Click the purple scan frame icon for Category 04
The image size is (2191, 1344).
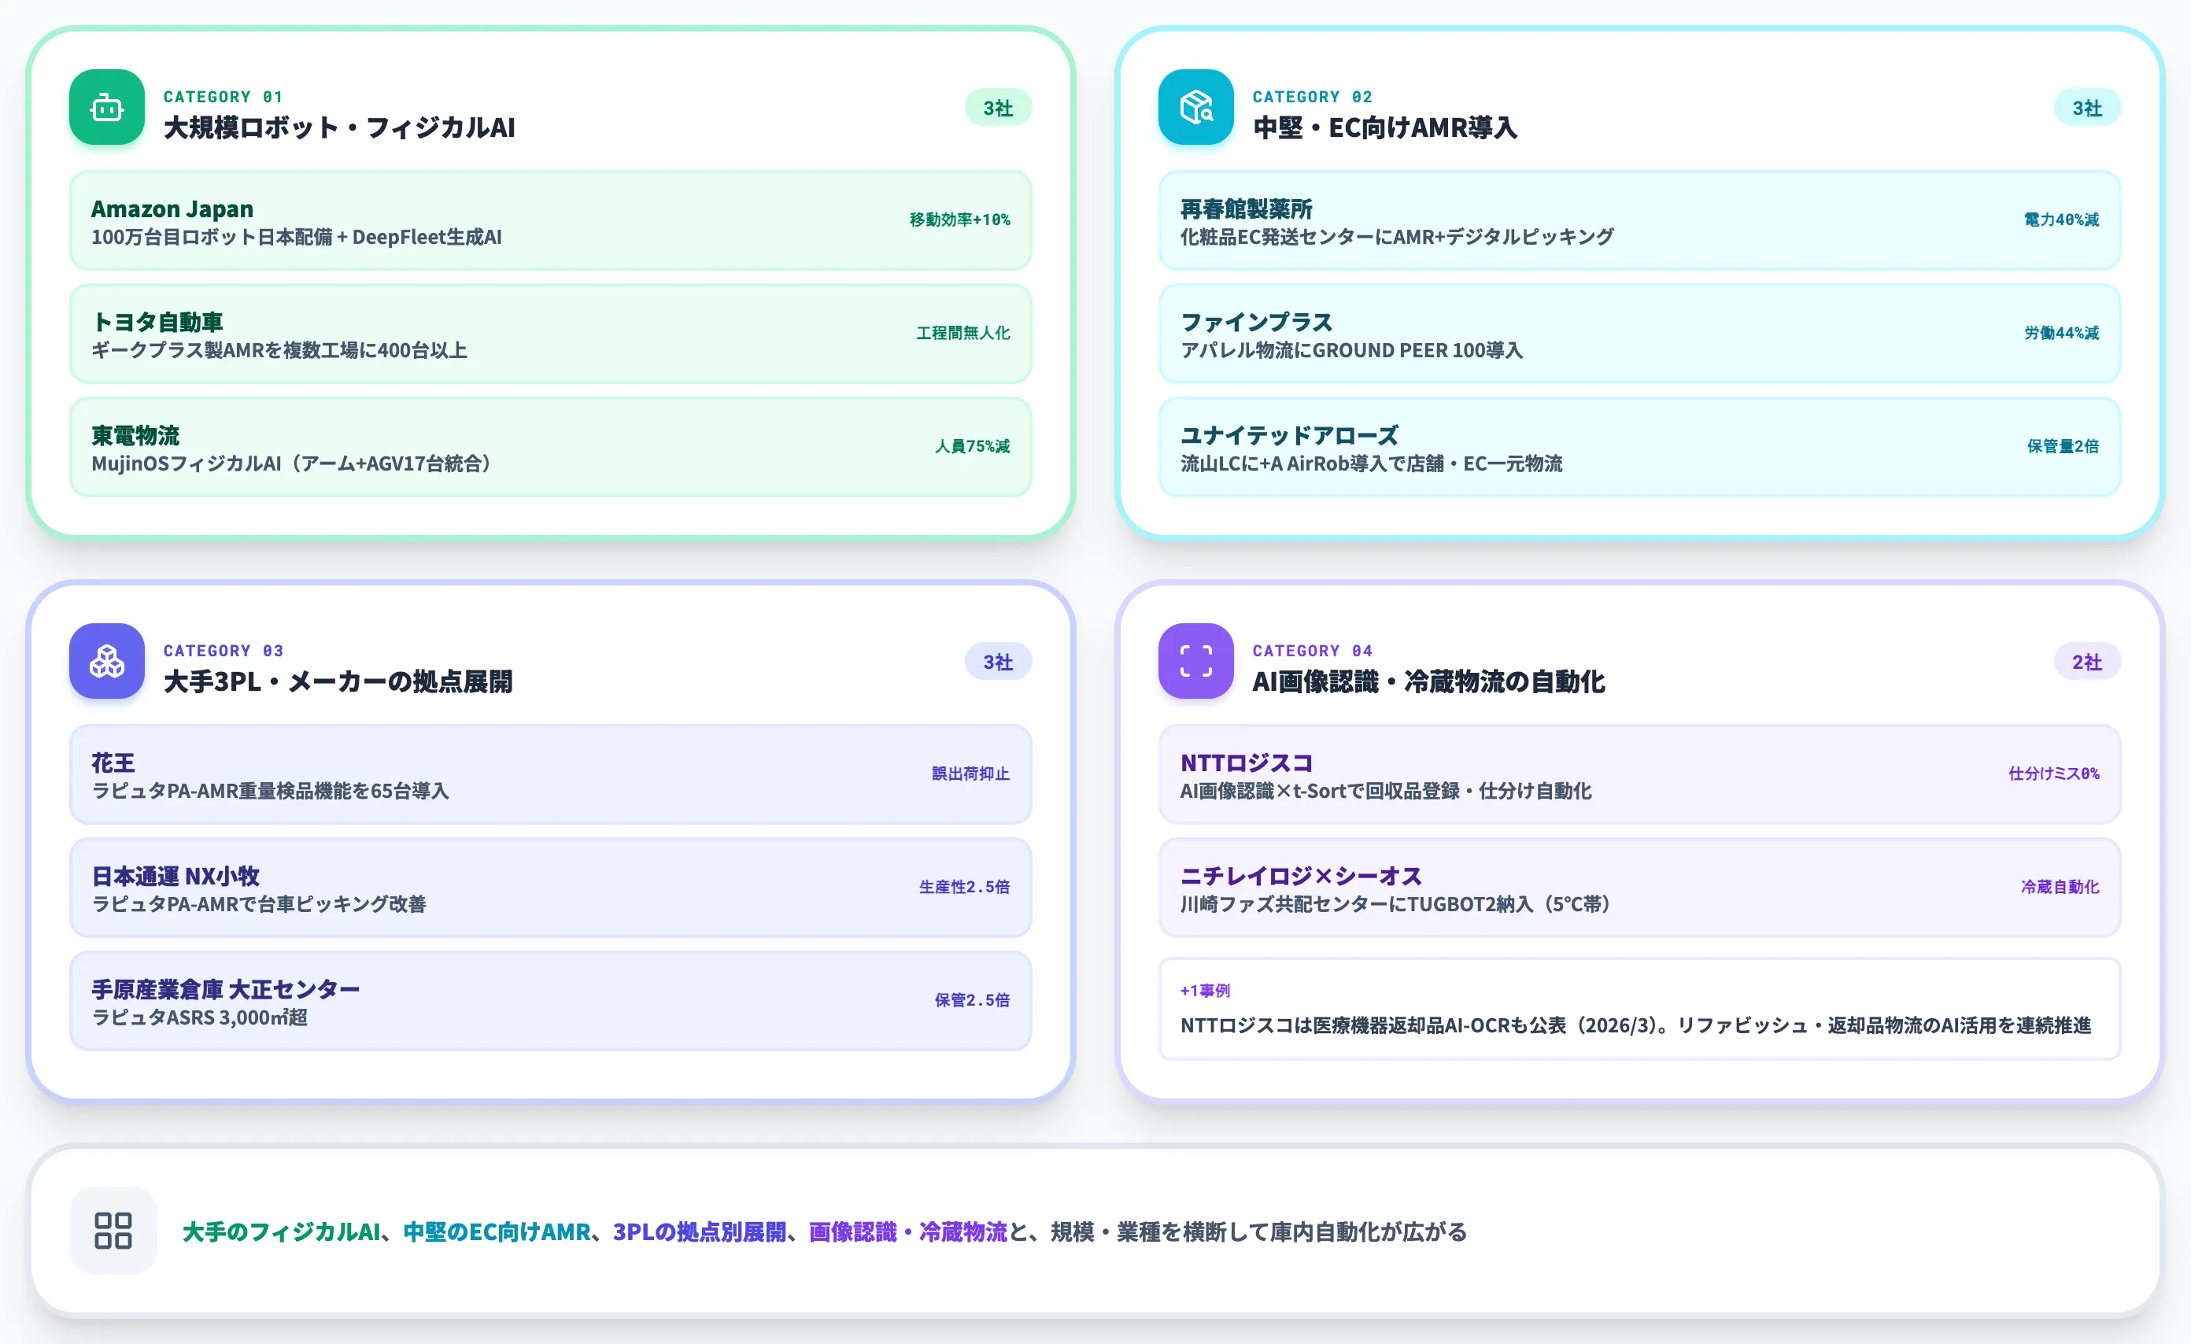click(x=1196, y=661)
